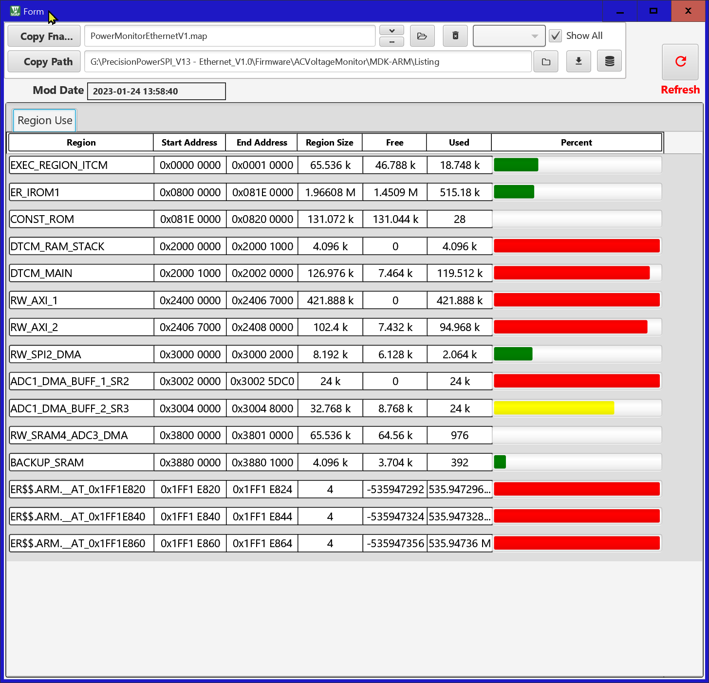
Task: Click the download arrow icon button
Action: (x=578, y=61)
